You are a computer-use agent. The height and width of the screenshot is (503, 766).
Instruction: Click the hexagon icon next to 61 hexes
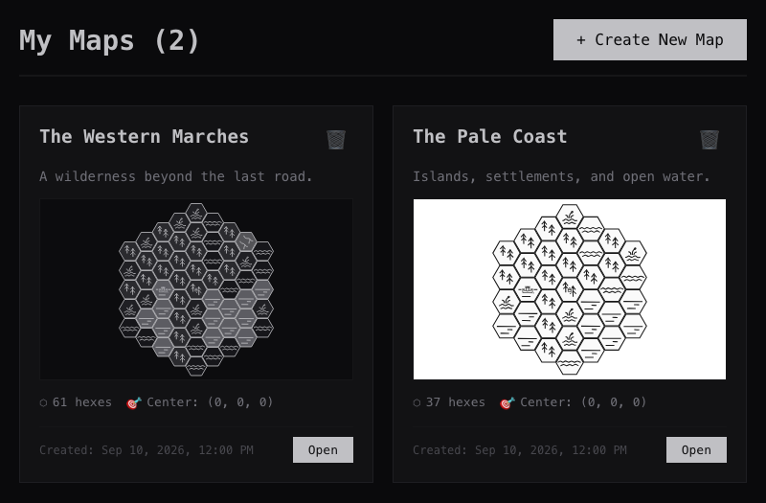[43, 402]
